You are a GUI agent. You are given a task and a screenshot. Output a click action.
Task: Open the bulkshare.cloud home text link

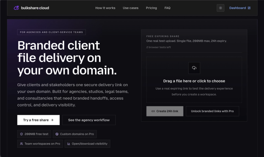pos(35,8)
